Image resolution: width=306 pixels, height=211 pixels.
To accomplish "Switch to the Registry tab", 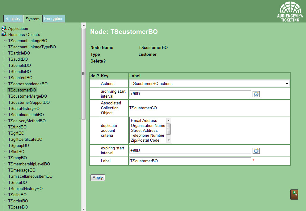I will point(13,19).
